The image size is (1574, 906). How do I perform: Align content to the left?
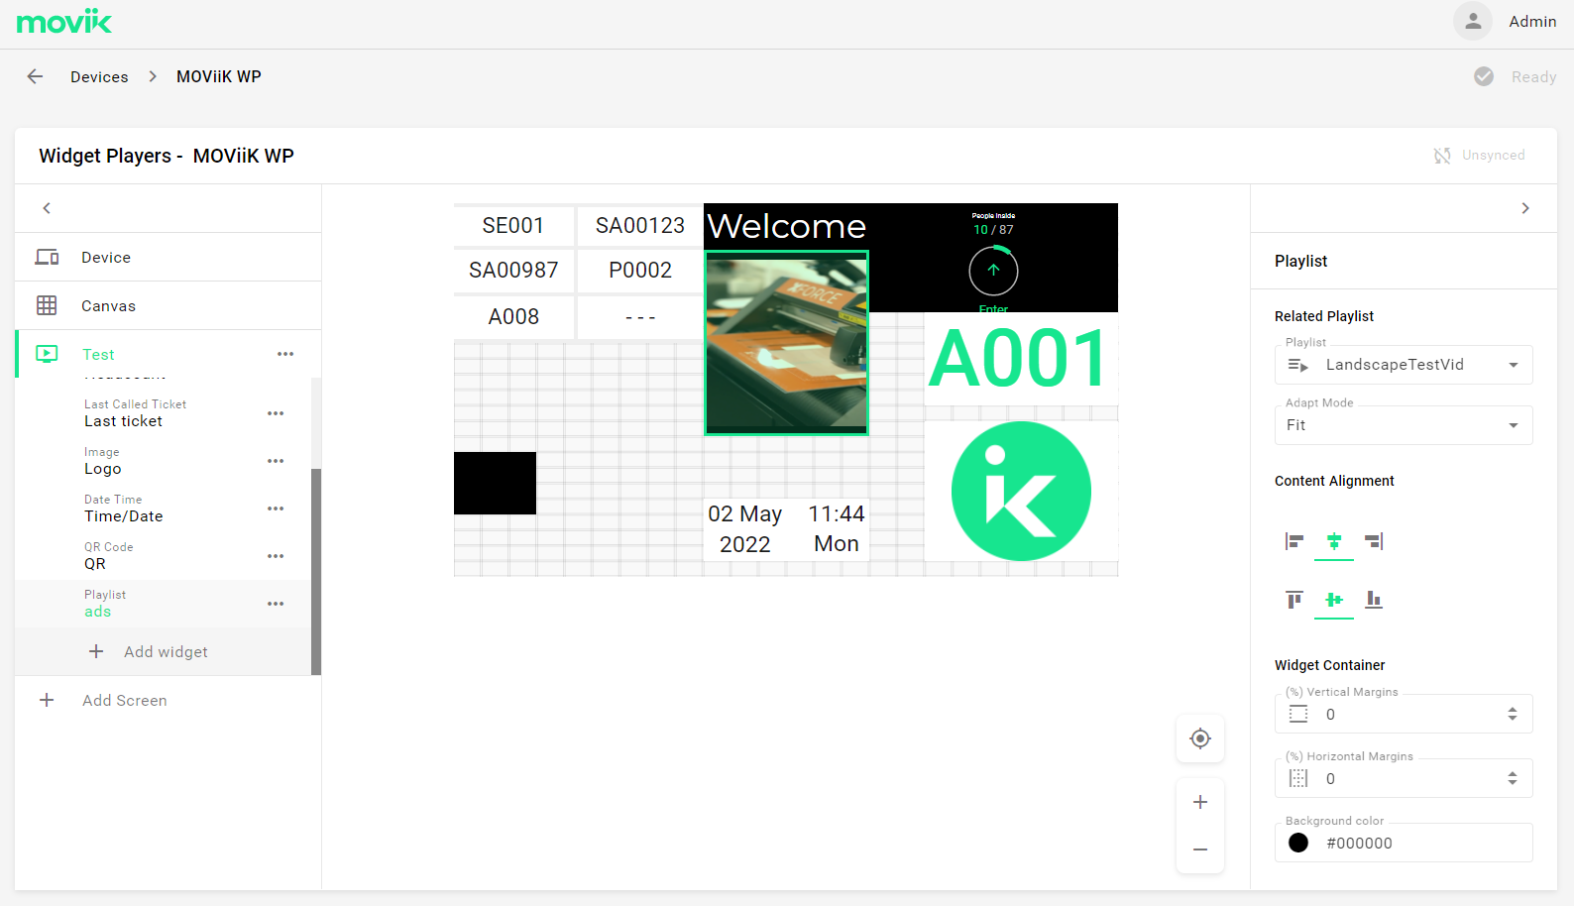click(x=1294, y=541)
